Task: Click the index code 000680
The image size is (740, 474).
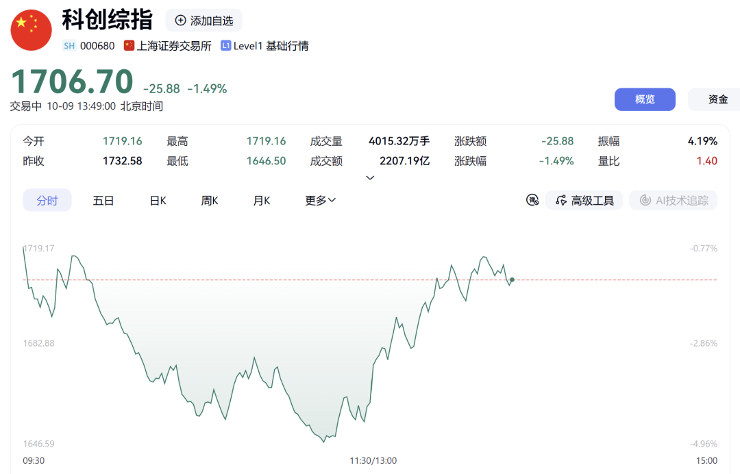Action: (x=97, y=46)
